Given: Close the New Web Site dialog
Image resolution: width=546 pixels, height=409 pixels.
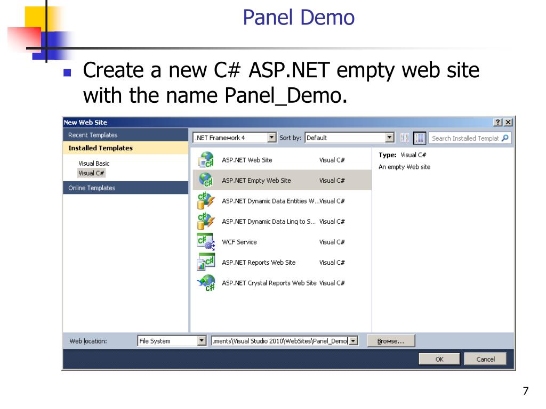Looking at the screenshot, I should pyautogui.click(x=508, y=122).
